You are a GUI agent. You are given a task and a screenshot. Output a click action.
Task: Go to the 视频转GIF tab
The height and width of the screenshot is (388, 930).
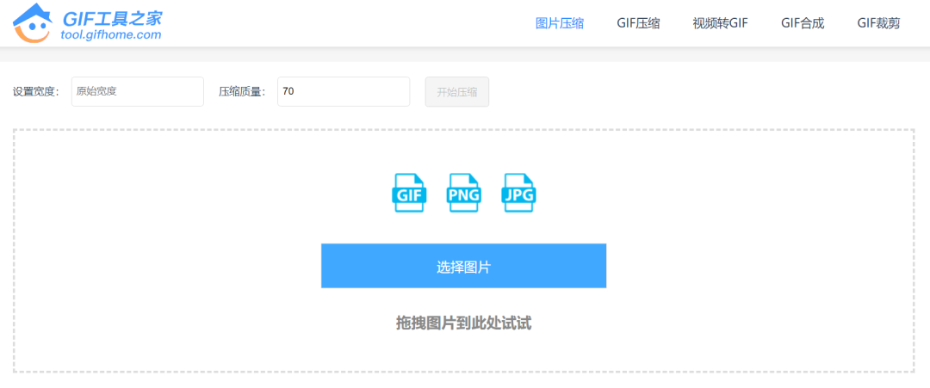(x=720, y=24)
